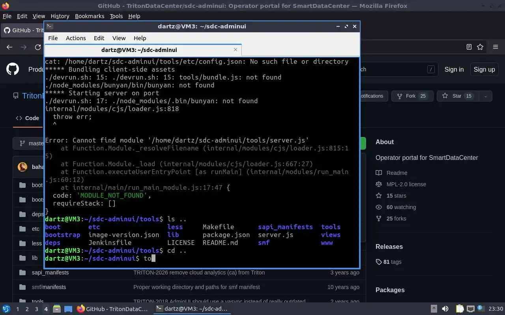Switch to workspace 3
The width and height of the screenshot is (505, 315).
36,309
